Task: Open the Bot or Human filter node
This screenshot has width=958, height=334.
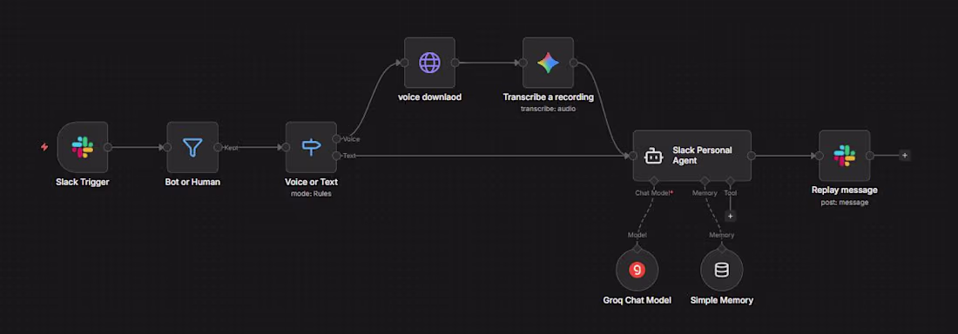Action: [192, 147]
